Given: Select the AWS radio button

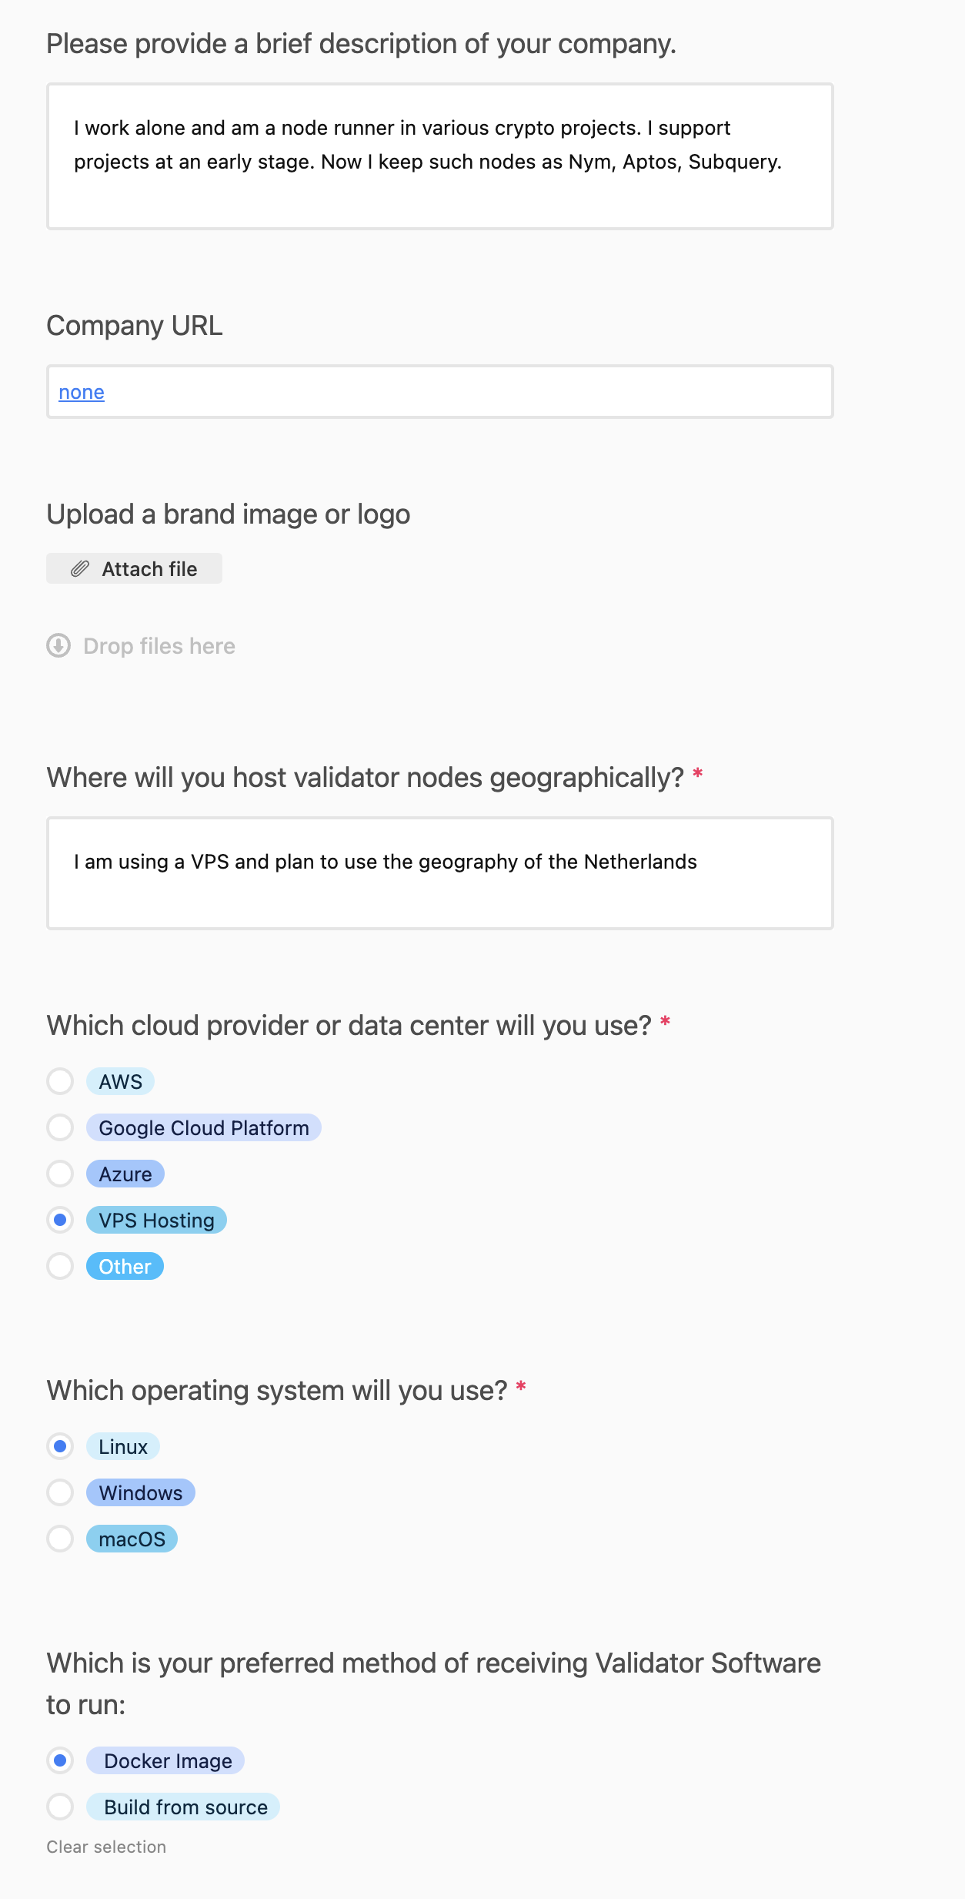Looking at the screenshot, I should 60,1081.
